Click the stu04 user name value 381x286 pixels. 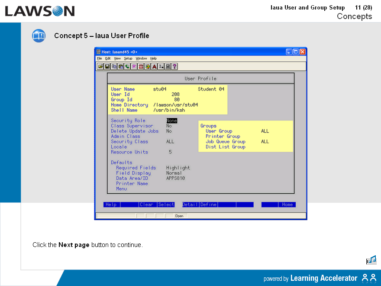click(x=160, y=89)
